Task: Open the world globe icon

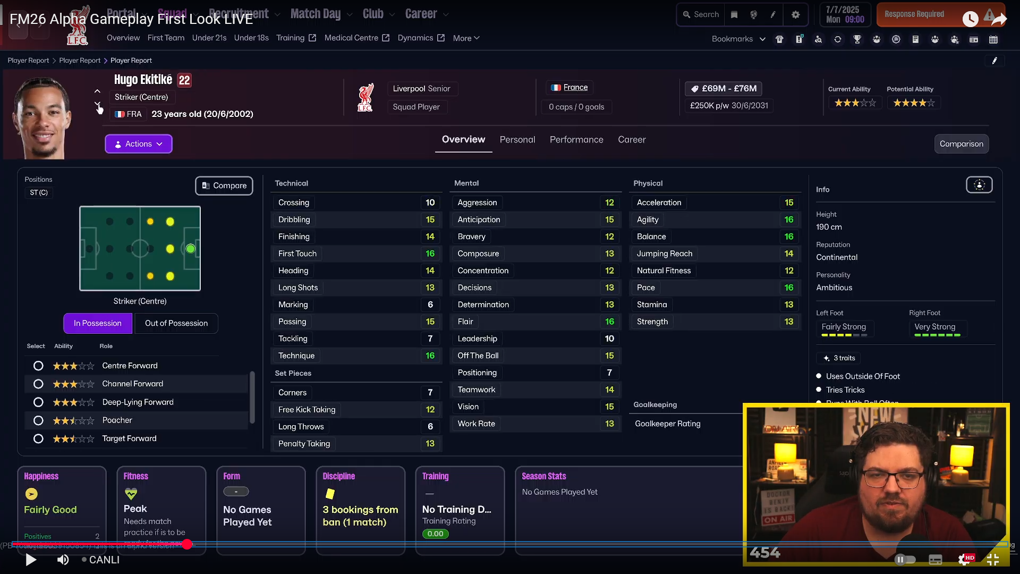Action: (753, 15)
